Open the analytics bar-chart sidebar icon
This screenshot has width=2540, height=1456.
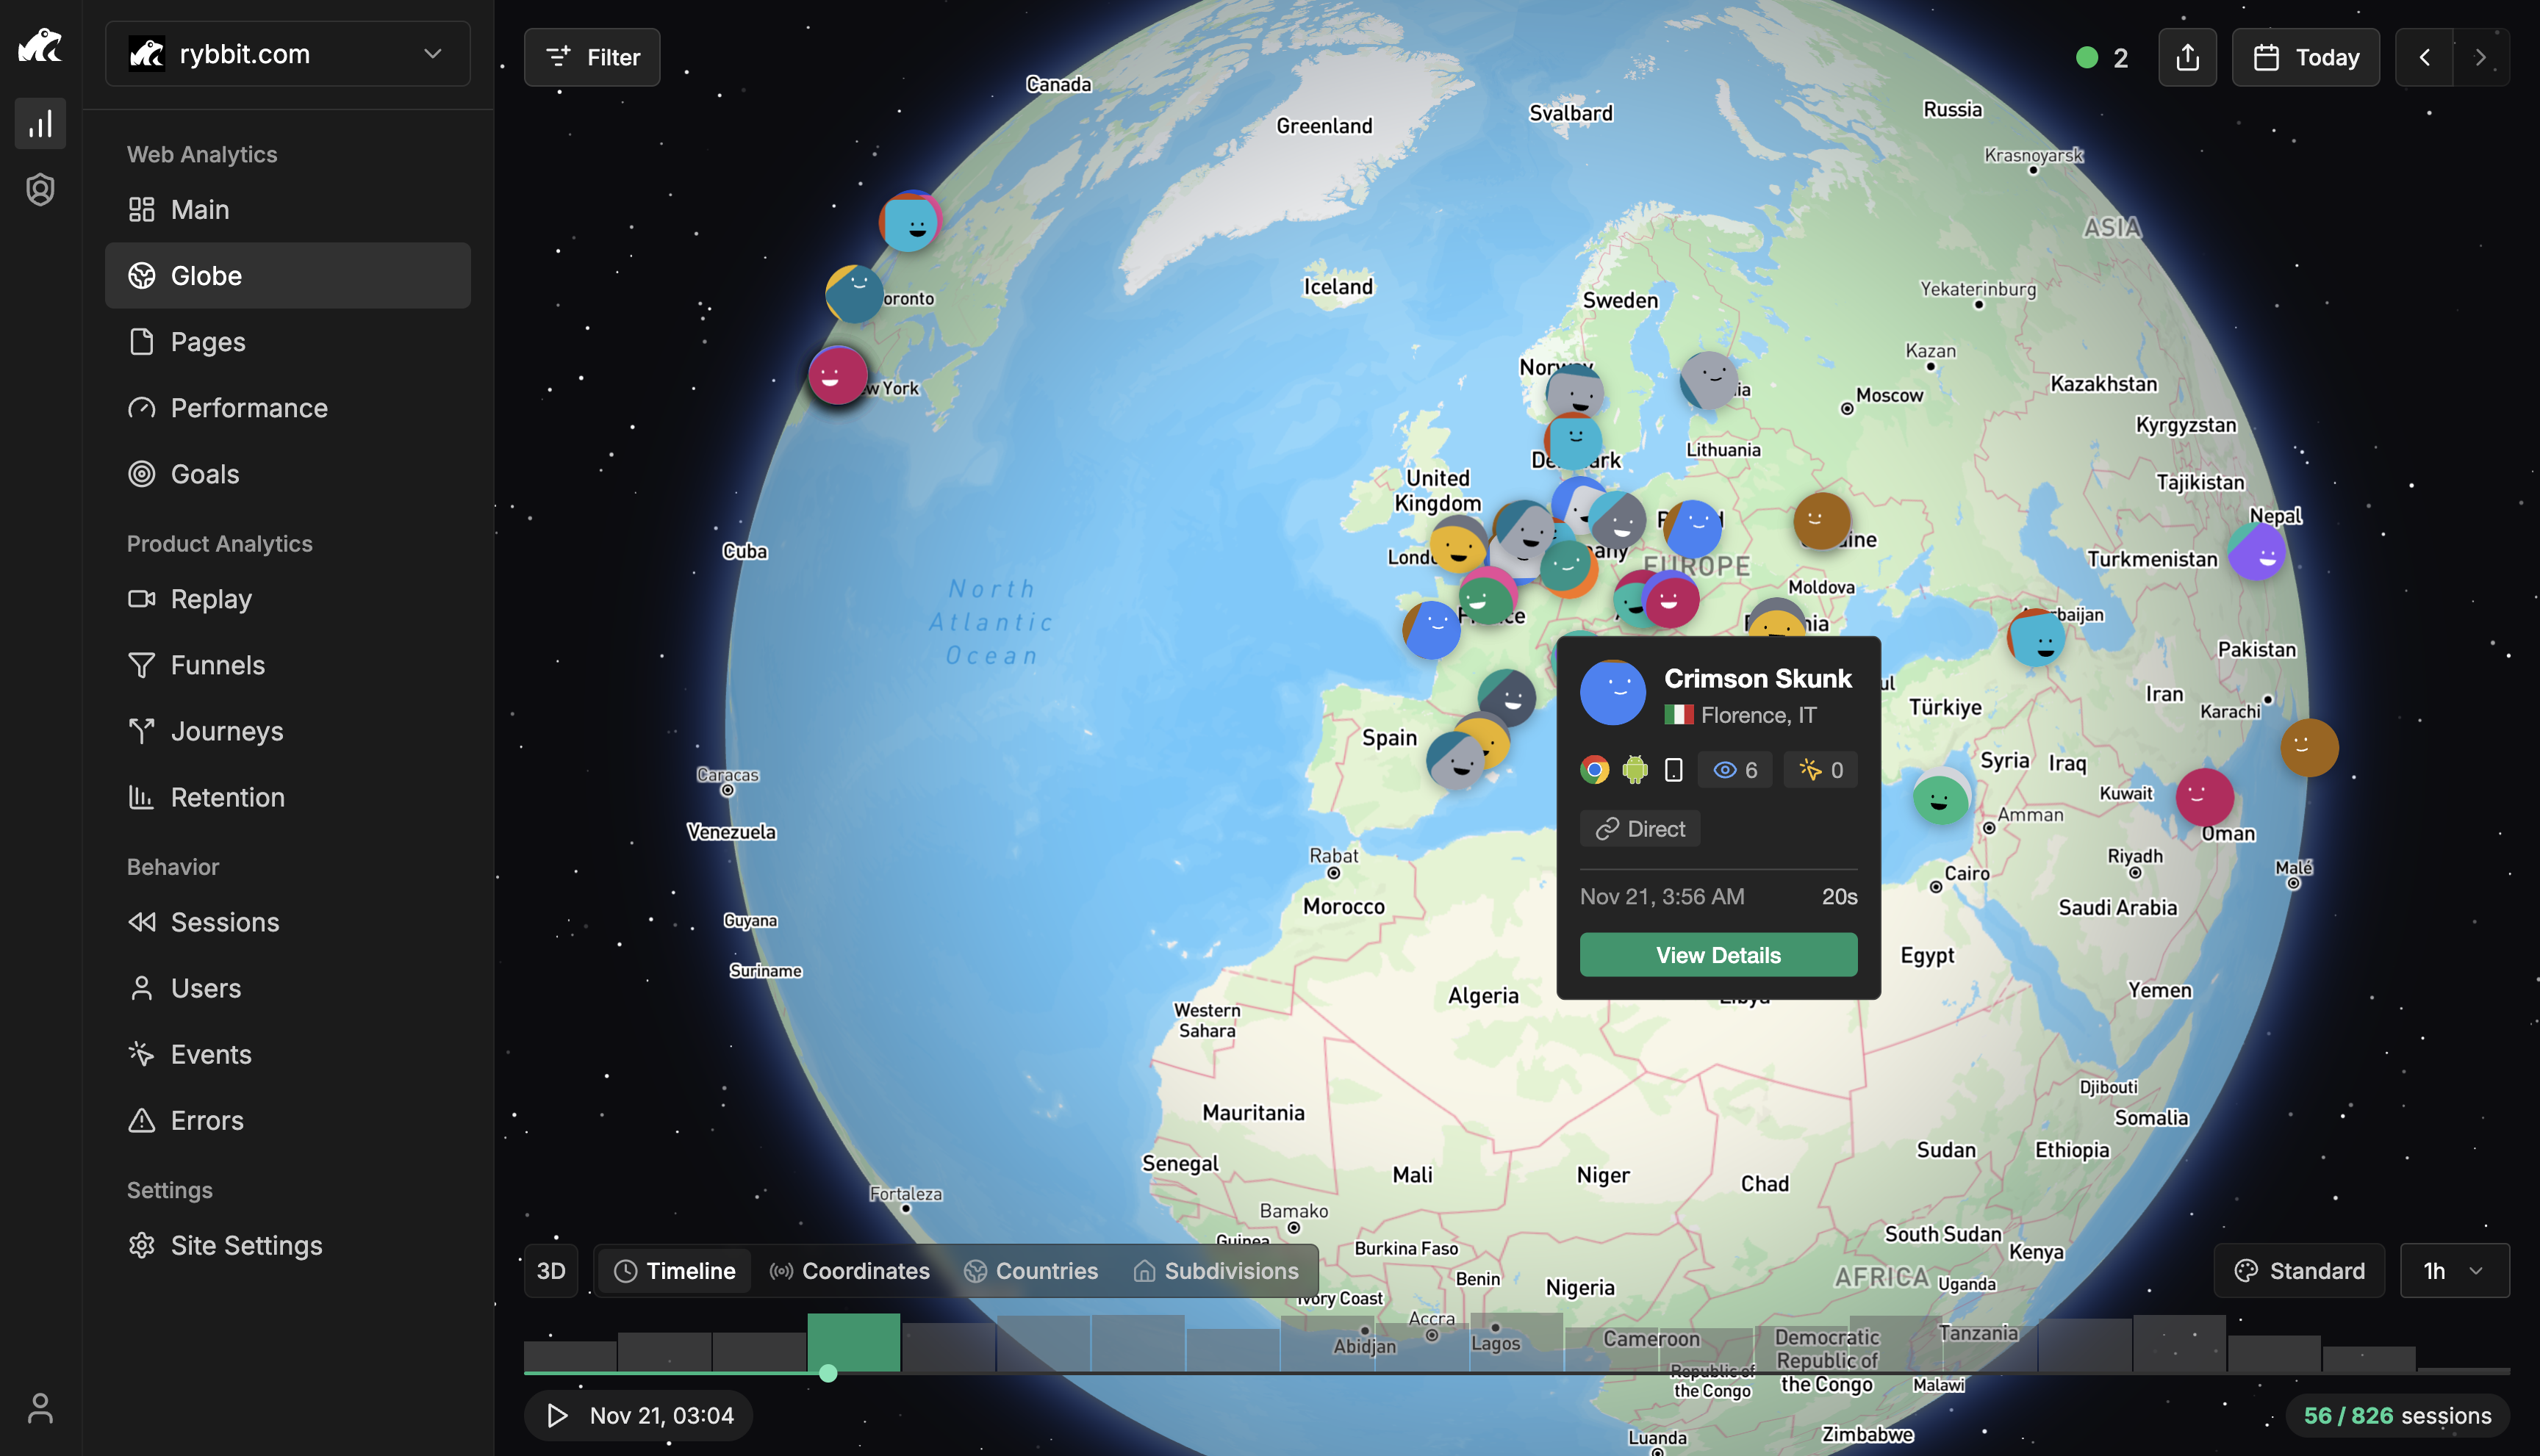(x=40, y=124)
